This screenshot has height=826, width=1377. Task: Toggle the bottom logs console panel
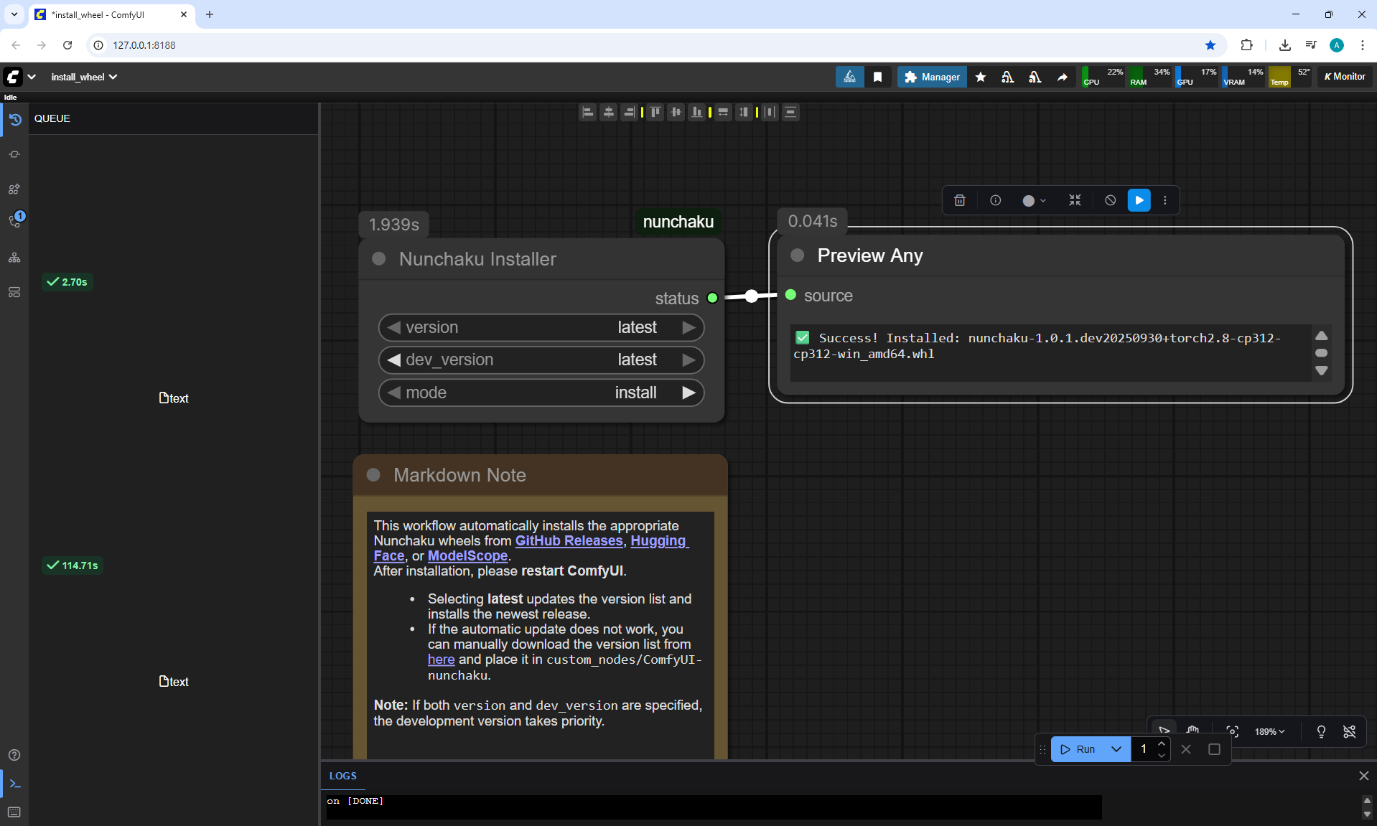pos(14,784)
